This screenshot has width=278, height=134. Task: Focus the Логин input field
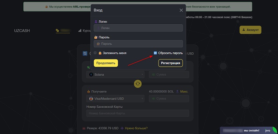click(138, 28)
